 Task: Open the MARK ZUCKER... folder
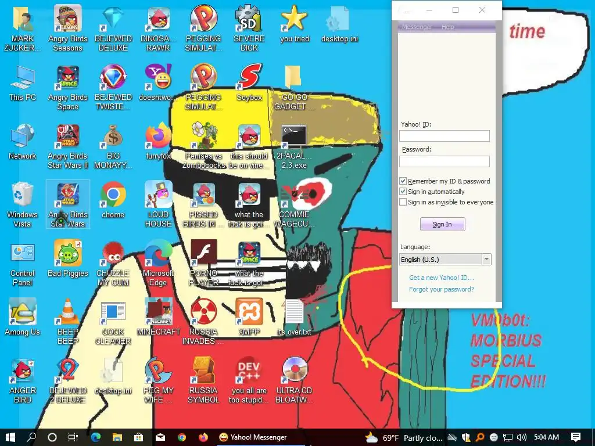click(23, 28)
